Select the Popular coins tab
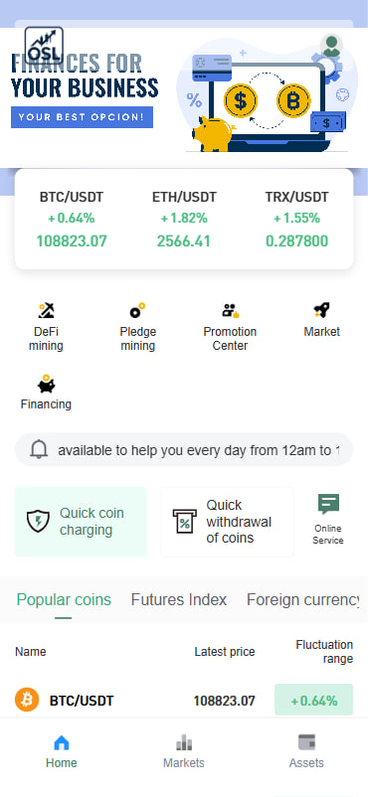Image resolution: width=368 pixels, height=797 pixels. click(64, 600)
